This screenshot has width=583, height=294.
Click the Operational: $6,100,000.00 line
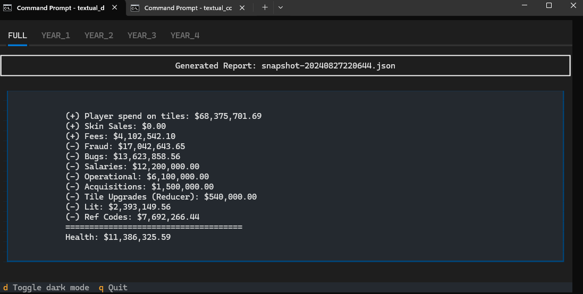coord(137,177)
